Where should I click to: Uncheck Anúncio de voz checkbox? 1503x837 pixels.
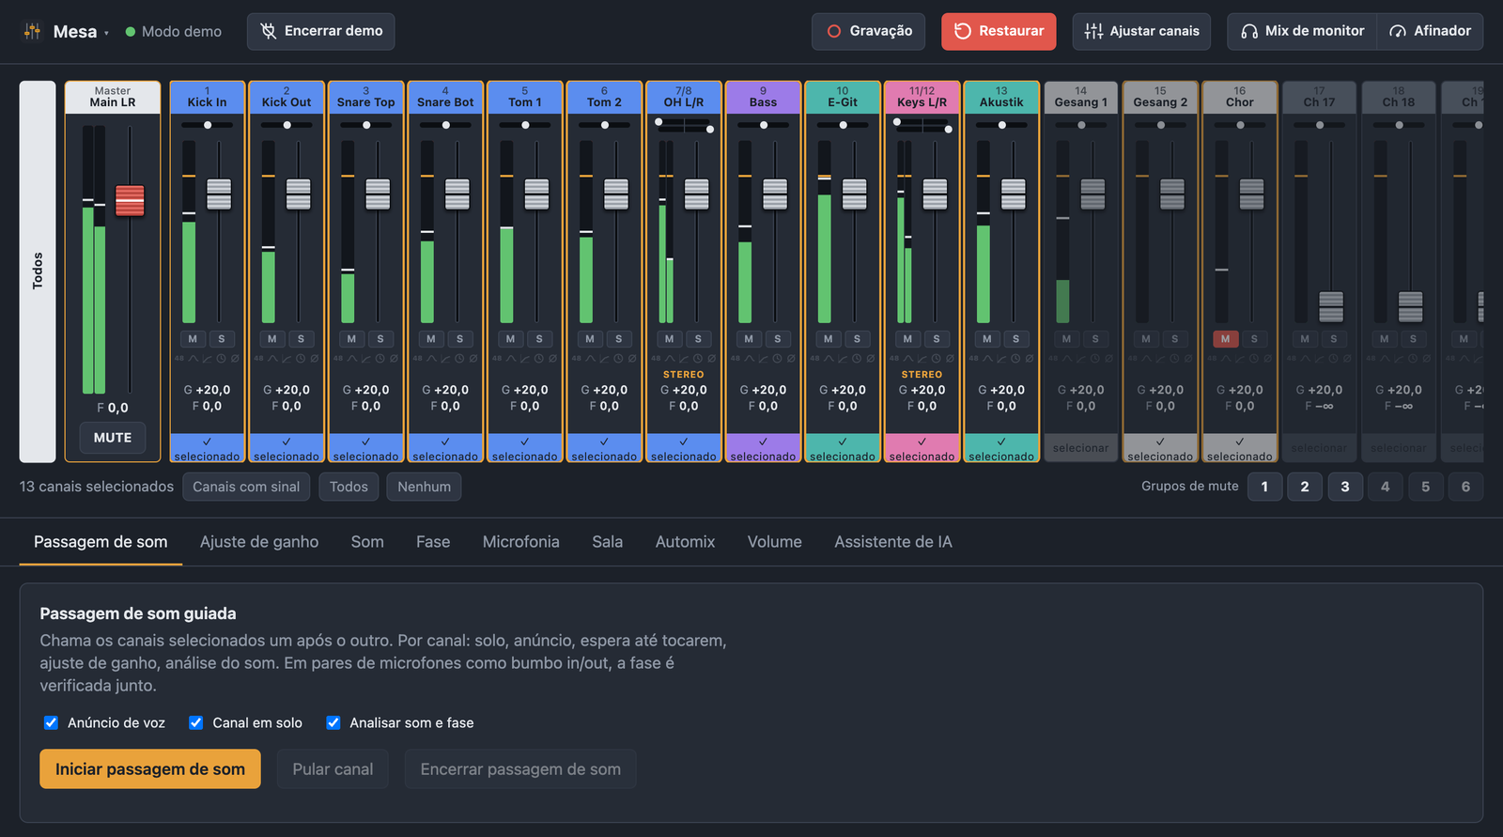(x=51, y=722)
